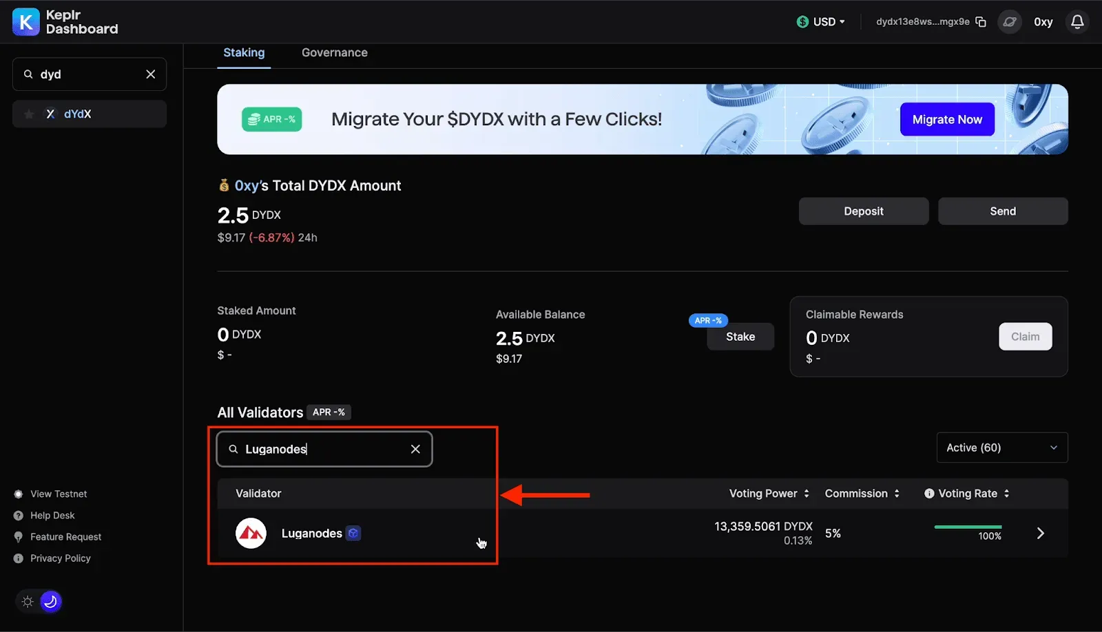This screenshot has width=1102, height=632.
Task: Open the notifications bell
Action: click(x=1077, y=22)
